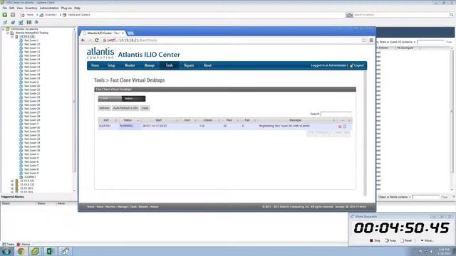Click the Refresh button

pyautogui.click(x=104, y=108)
